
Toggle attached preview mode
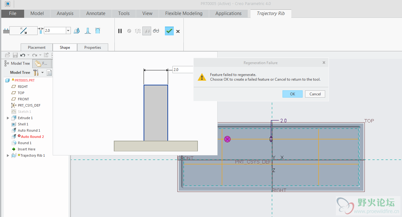pyautogui.click(x=147, y=31)
